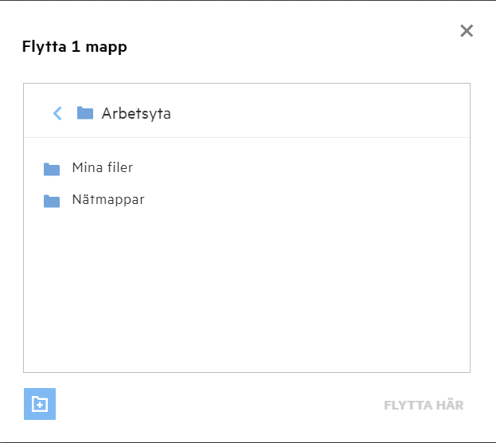This screenshot has width=496, height=443.
Task: Select the Arbetsyta breadcrumb text
Action: (136, 114)
